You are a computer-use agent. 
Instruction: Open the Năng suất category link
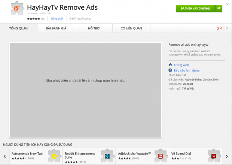point(57,19)
